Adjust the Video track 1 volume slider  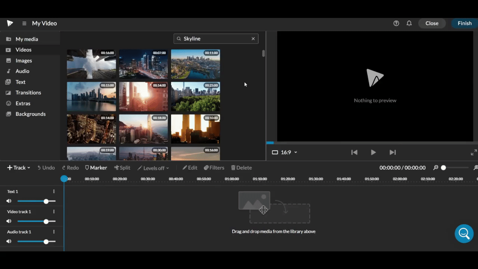(x=37, y=221)
